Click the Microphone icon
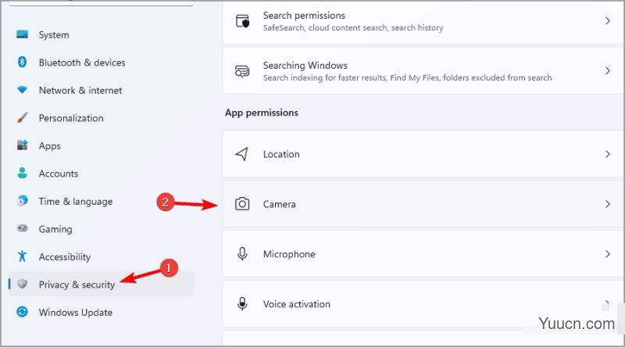 (242, 254)
